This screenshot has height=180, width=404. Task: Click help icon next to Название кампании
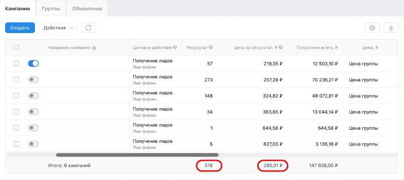(94, 48)
